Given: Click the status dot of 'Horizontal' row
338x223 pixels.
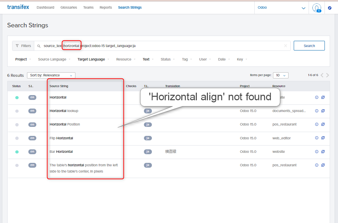Looking at the screenshot, I should tap(17, 97).
